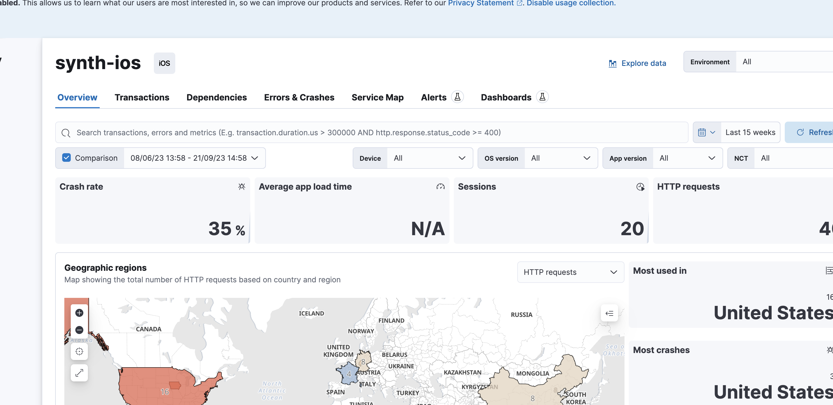Click Germany region marked 8
The width and height of the screenshot is (833, 405).
coord(363,361)
